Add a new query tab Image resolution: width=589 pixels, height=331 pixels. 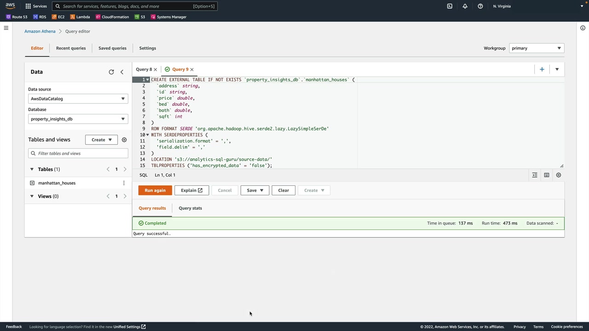pyautogui.click(x=542, y=69)
